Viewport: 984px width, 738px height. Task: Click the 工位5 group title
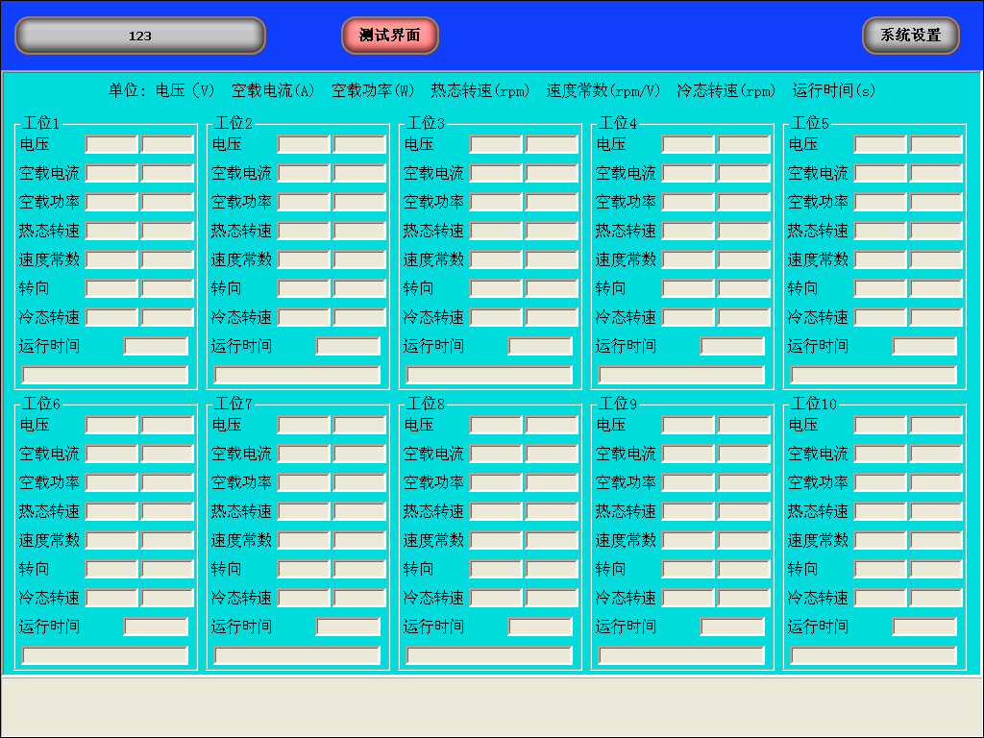pyautogui.click(x=809, y=123)
